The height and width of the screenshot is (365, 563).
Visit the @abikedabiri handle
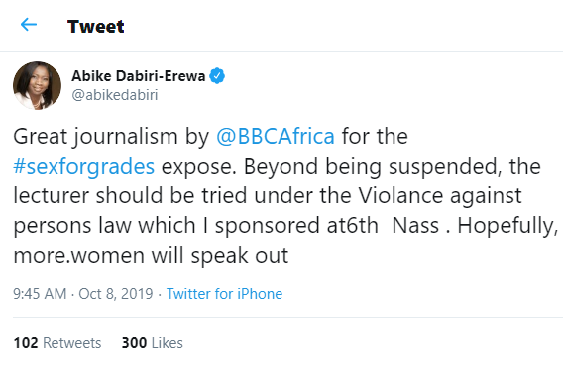pyautogui.click(x=115, y=95)
